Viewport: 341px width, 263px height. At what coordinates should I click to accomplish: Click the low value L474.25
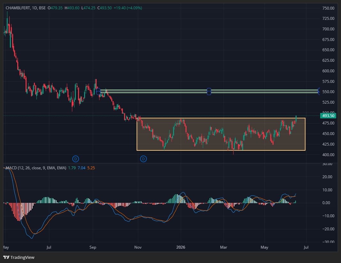(88, 8)
